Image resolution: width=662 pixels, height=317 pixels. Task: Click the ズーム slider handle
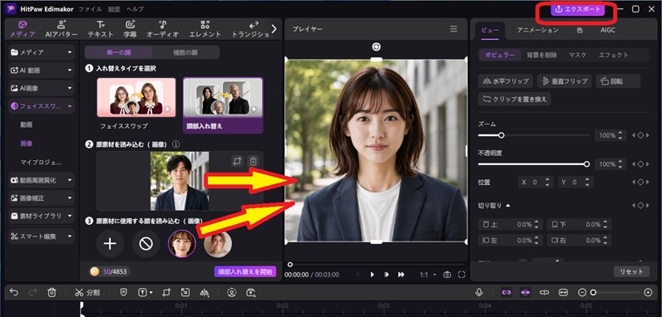[x=501, y=135]
